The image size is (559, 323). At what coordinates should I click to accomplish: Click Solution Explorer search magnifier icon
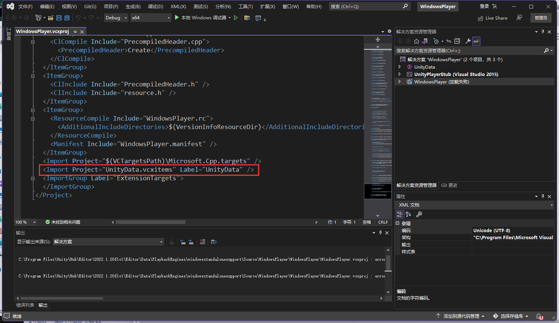tap(546, 51)
